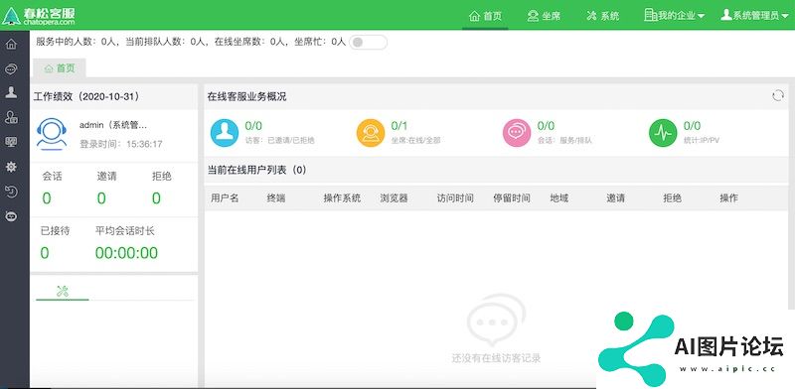The width and height of the screenshot is (795, 389).
Task: Open the monitor screen sidebar icon
Action: [11, 142]
